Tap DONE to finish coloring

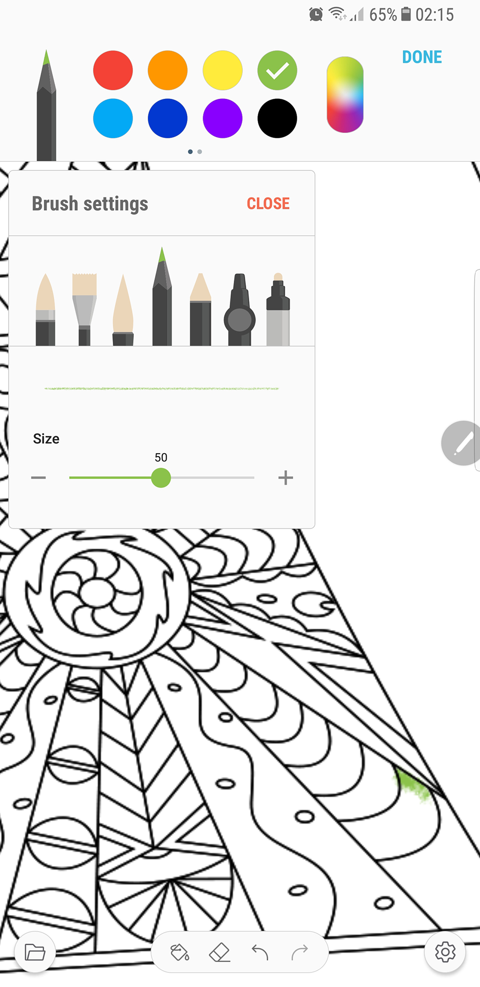pyautogui.click(x=422, y=57)
